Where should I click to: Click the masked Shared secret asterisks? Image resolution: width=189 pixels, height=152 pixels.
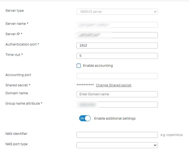tap(85, 85)
